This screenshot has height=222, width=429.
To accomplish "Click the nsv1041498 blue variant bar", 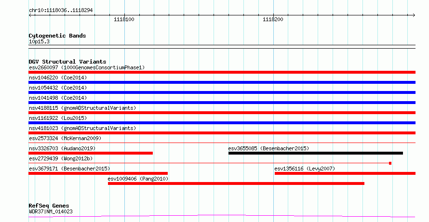I will [x=222, y=103].
